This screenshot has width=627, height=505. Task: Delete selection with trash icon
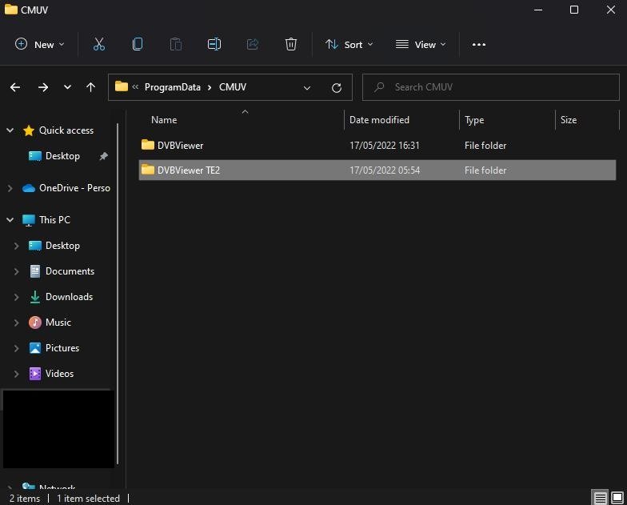coord(291,45)
